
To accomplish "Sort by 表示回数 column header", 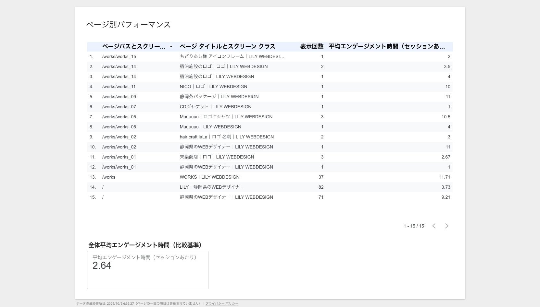I will tap(312, 46).
